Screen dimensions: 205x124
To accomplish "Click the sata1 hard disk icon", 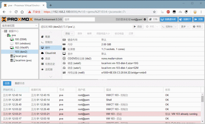I will pos(64,68).
